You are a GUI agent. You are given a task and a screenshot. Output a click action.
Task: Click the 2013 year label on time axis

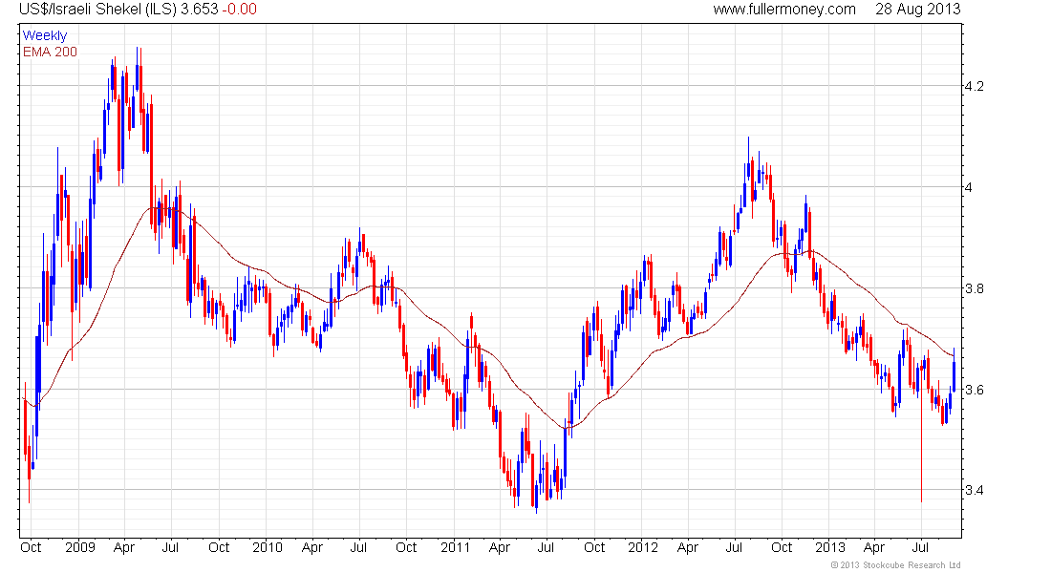pos(830,547)
